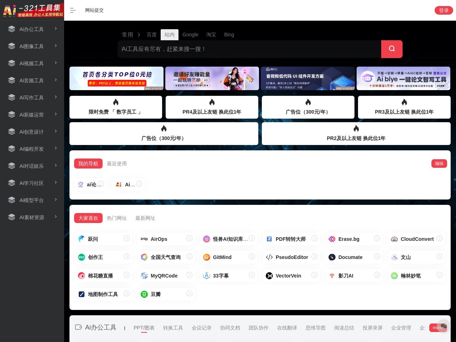Select the 淘宝 search tab
Screen dimensions: 456x342
[x=211, y=35]
